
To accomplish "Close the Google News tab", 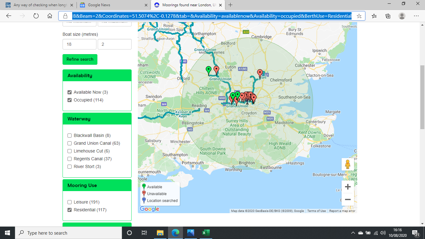I will [x=146, y=5].
